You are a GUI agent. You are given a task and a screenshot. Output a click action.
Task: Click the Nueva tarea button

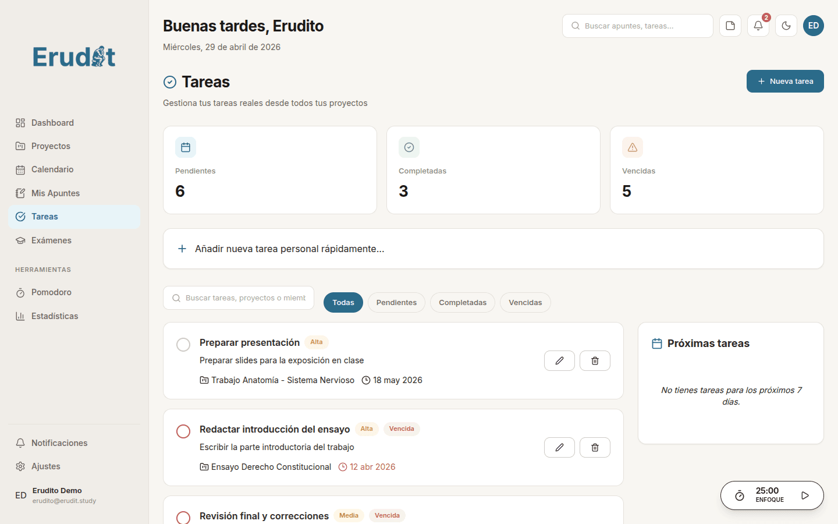(785, 81)
